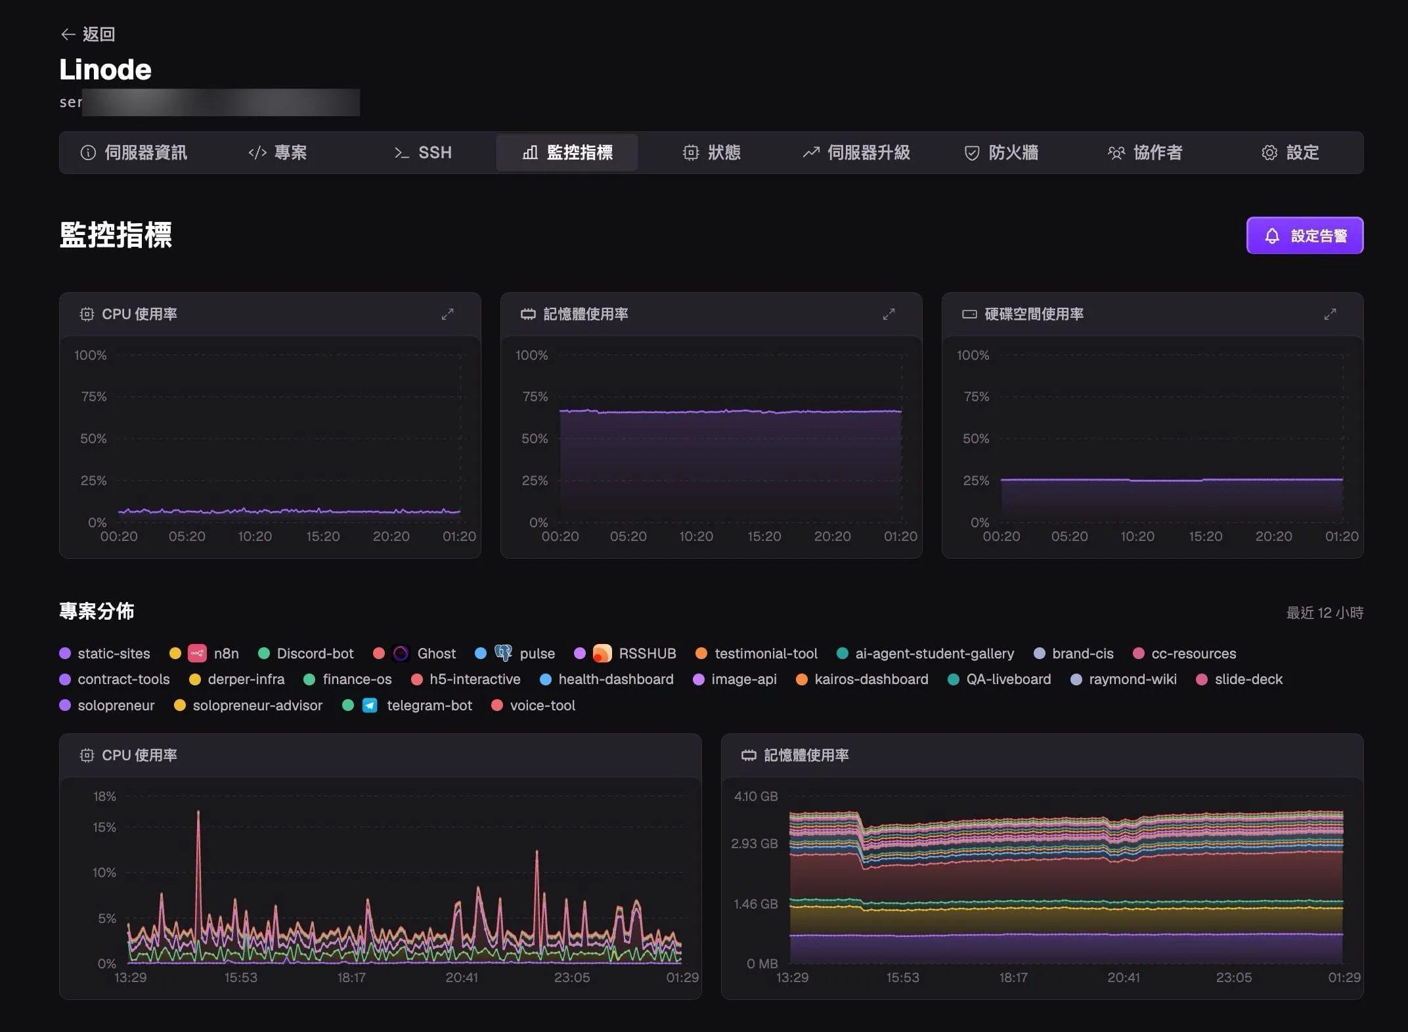Click the solopreneur-advisor legend label
This screenshot has width=1408, height=1032.
click(257, 705)
